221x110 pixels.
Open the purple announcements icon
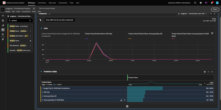coord(206,3)
